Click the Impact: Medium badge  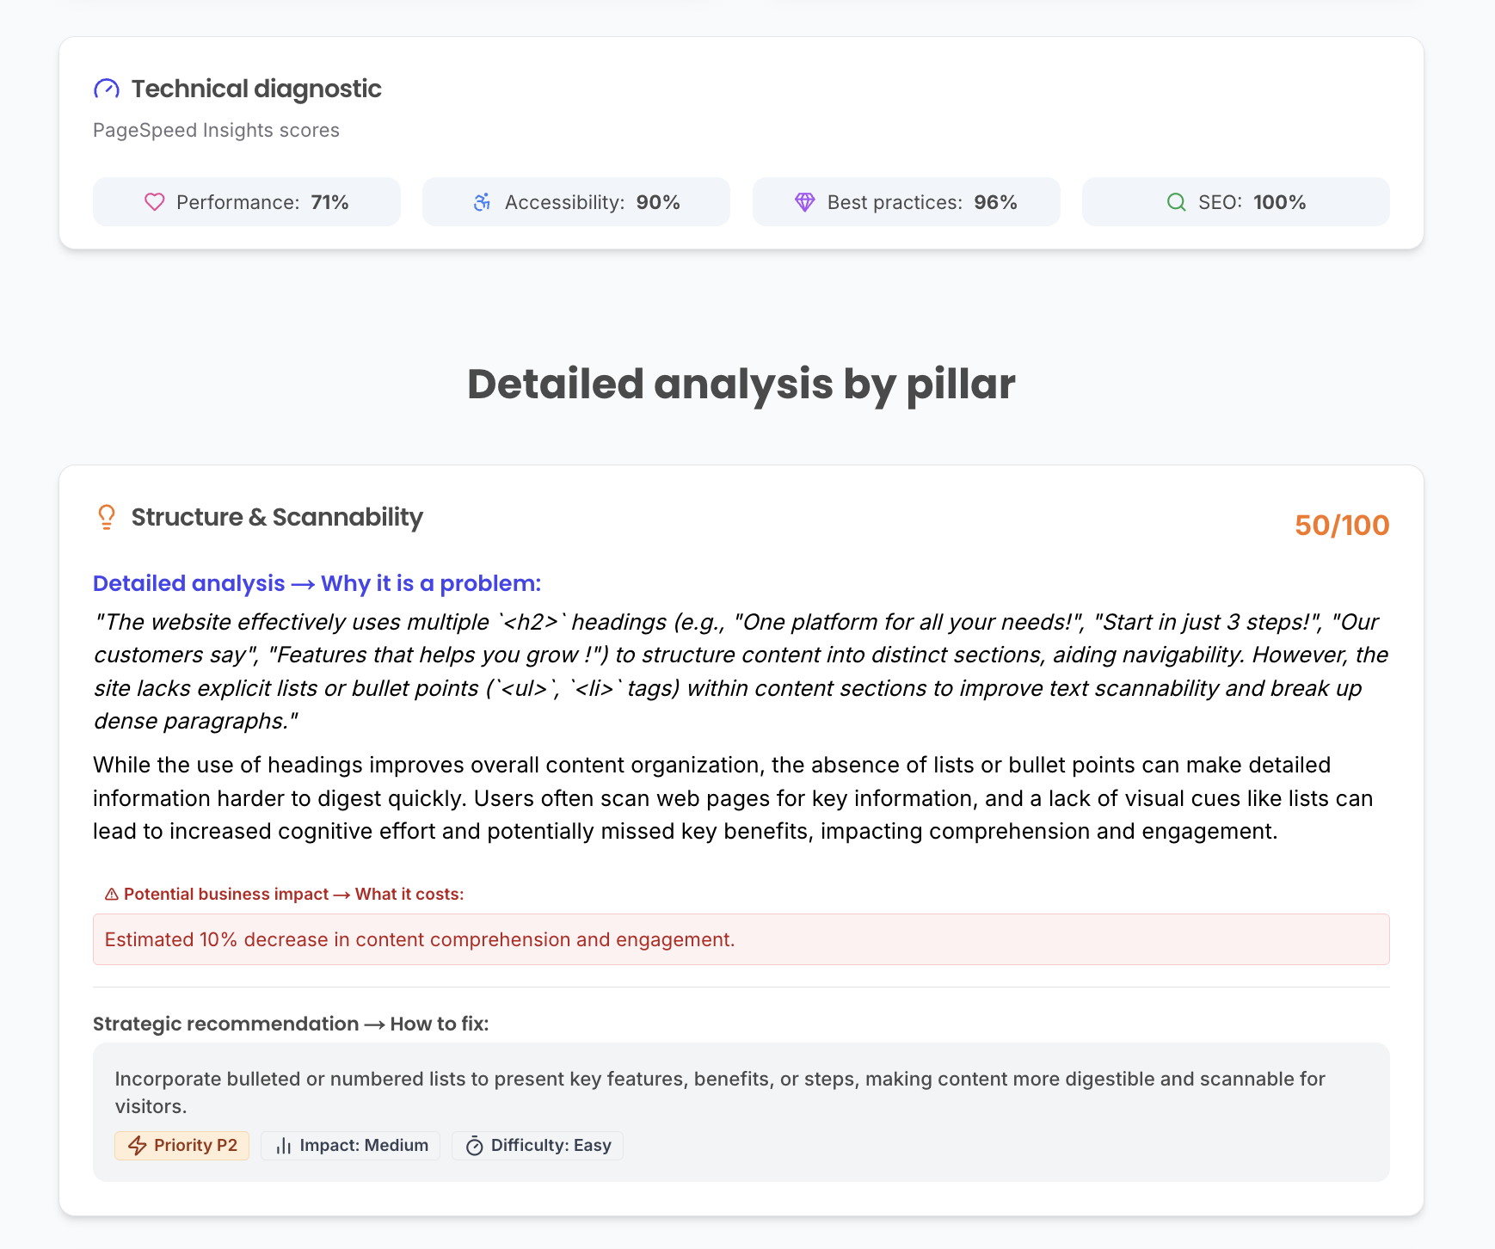tap(351, 1146)
